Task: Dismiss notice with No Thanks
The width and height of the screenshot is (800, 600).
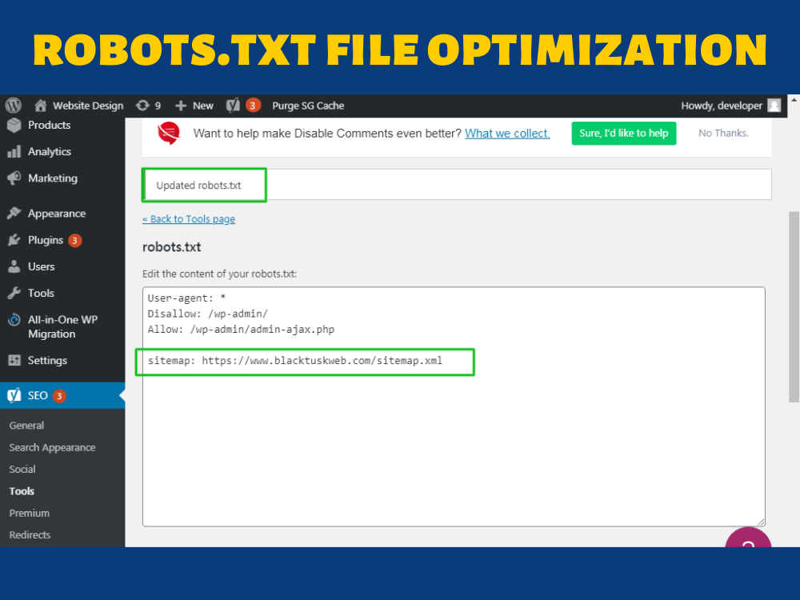Action: tap(723, 133)
